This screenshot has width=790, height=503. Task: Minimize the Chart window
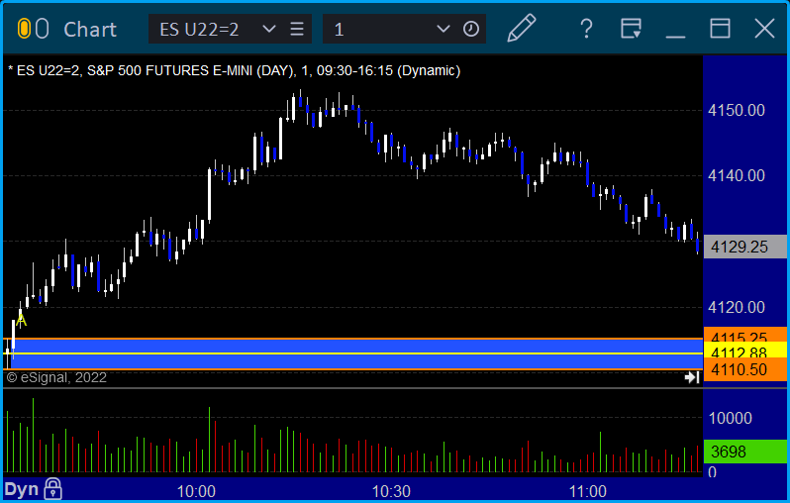tap(675, 37)
